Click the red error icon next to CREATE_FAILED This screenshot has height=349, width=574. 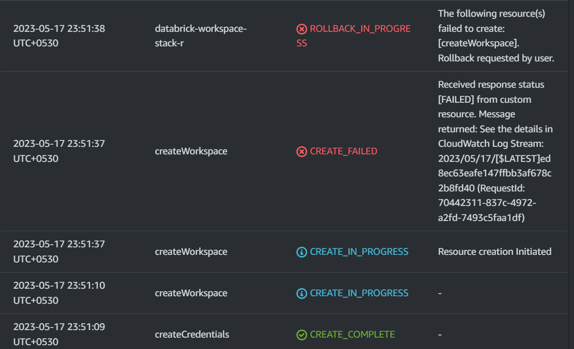coord(302,152)
